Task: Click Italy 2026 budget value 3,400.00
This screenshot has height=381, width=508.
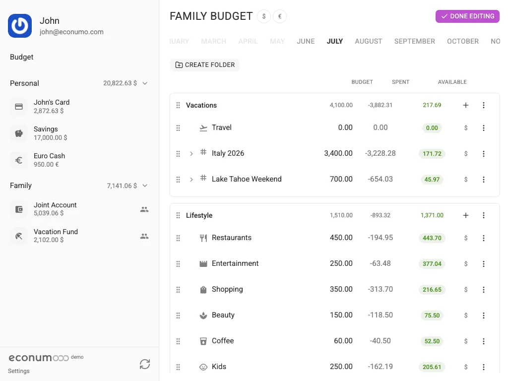Action: click(338, 153)
